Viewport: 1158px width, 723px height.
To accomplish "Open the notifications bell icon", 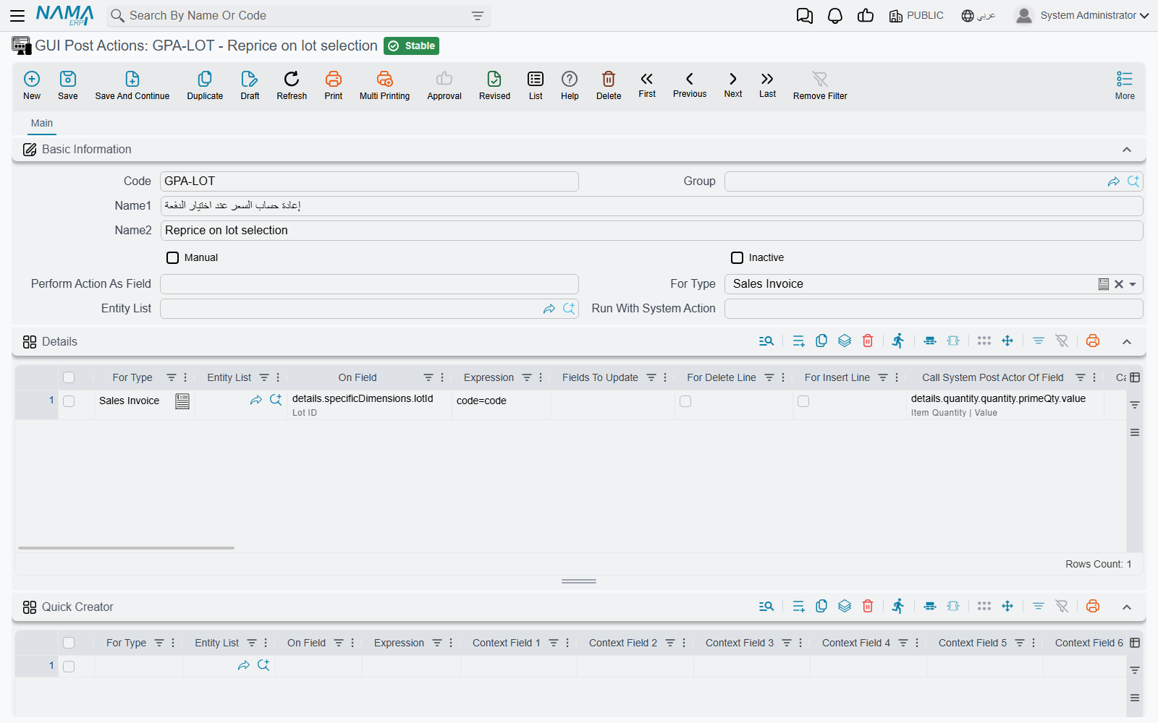I will tap(835, 16).
